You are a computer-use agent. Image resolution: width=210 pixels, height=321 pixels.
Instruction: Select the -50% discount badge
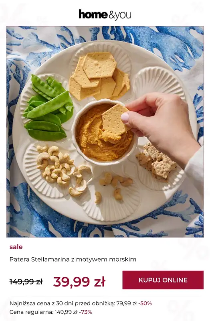click(x=145, y=303)
